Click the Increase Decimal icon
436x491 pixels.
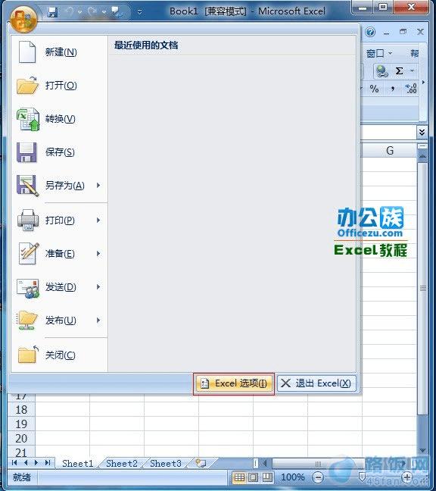[411, 89]
